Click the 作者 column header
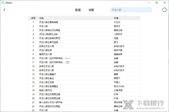This screenshot has height=112, width=169. tap(116, 18)
